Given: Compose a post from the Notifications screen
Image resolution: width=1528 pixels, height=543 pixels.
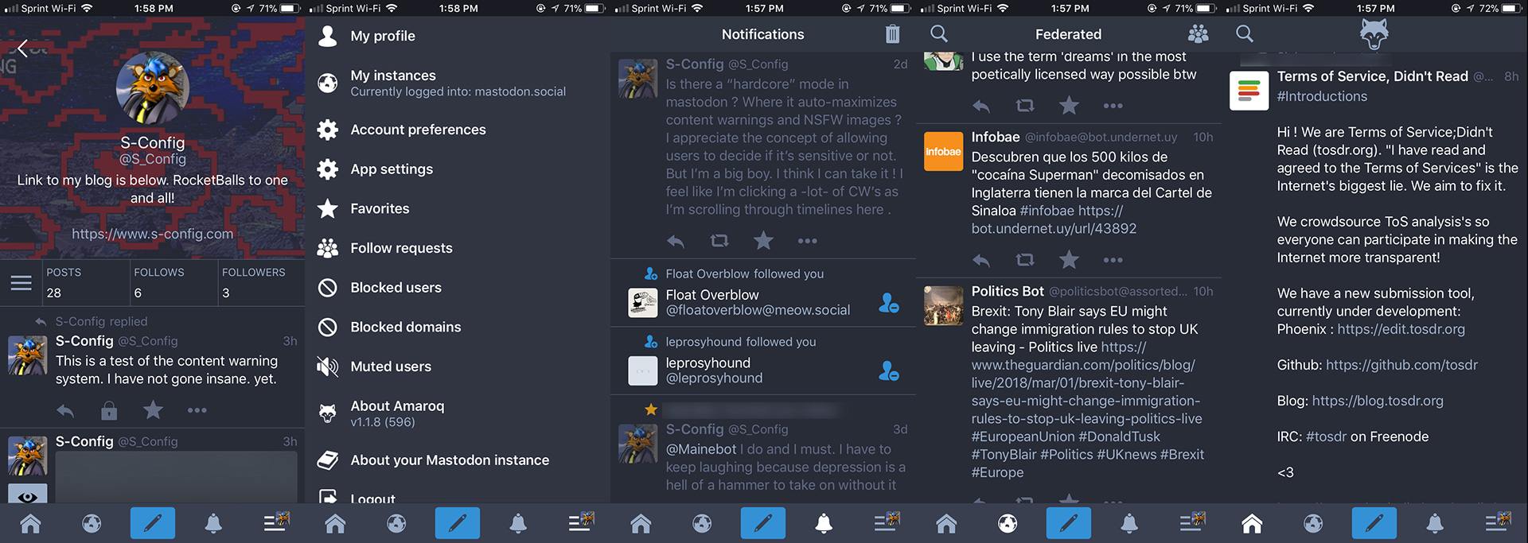Looking at the screenshot, I should point(762,523).
